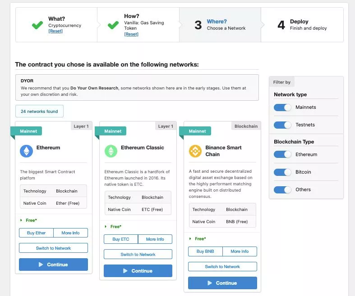Click the Ethereum Classic card title

pyautogui.click(x=143, y=148)
